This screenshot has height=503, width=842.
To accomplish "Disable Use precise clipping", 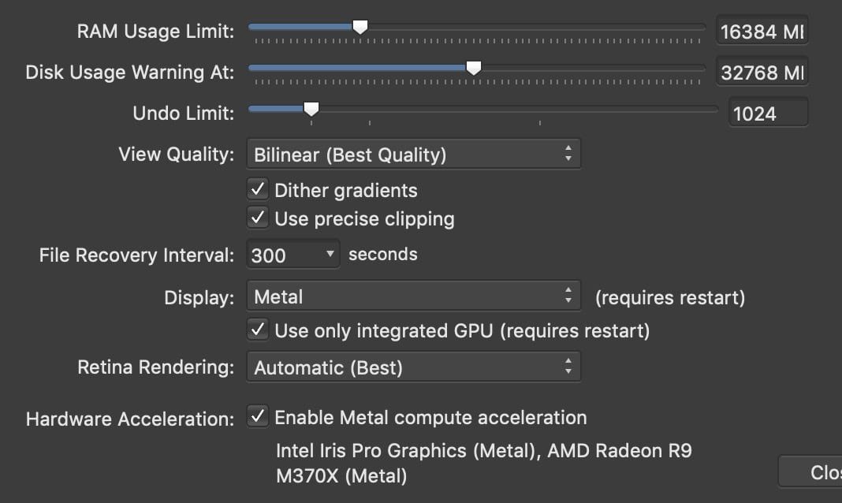I will (x=257, y=218).
